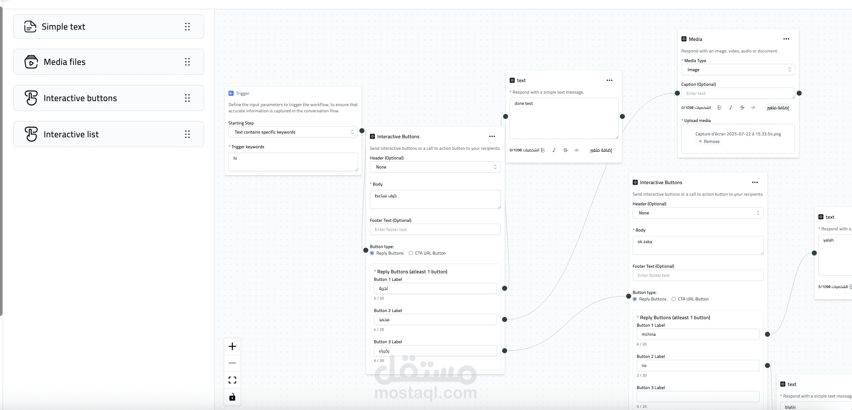The image size is (852, 410).
Task: Remove the uploaded Capture d'écran file
Action: [x=709, y=141]
